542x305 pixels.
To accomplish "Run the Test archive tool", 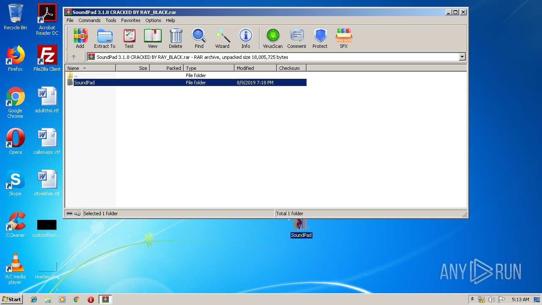I will click(x=129, y=39).
